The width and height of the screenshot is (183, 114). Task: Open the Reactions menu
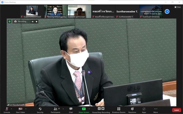click(132, 110)
